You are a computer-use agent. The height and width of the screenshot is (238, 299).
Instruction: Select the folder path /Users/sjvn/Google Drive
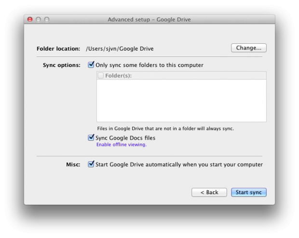120,49
